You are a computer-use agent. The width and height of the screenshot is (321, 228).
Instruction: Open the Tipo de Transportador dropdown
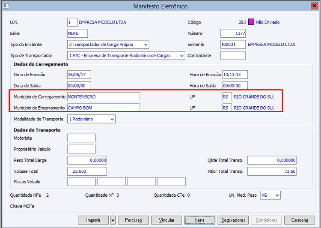point(126,56)
